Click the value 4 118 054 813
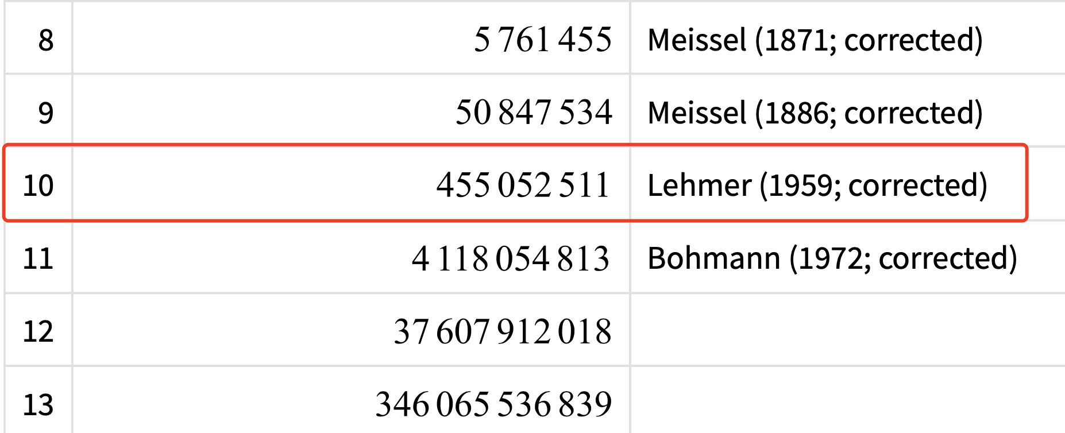The image size is (1065, 433). pos(511,258)
